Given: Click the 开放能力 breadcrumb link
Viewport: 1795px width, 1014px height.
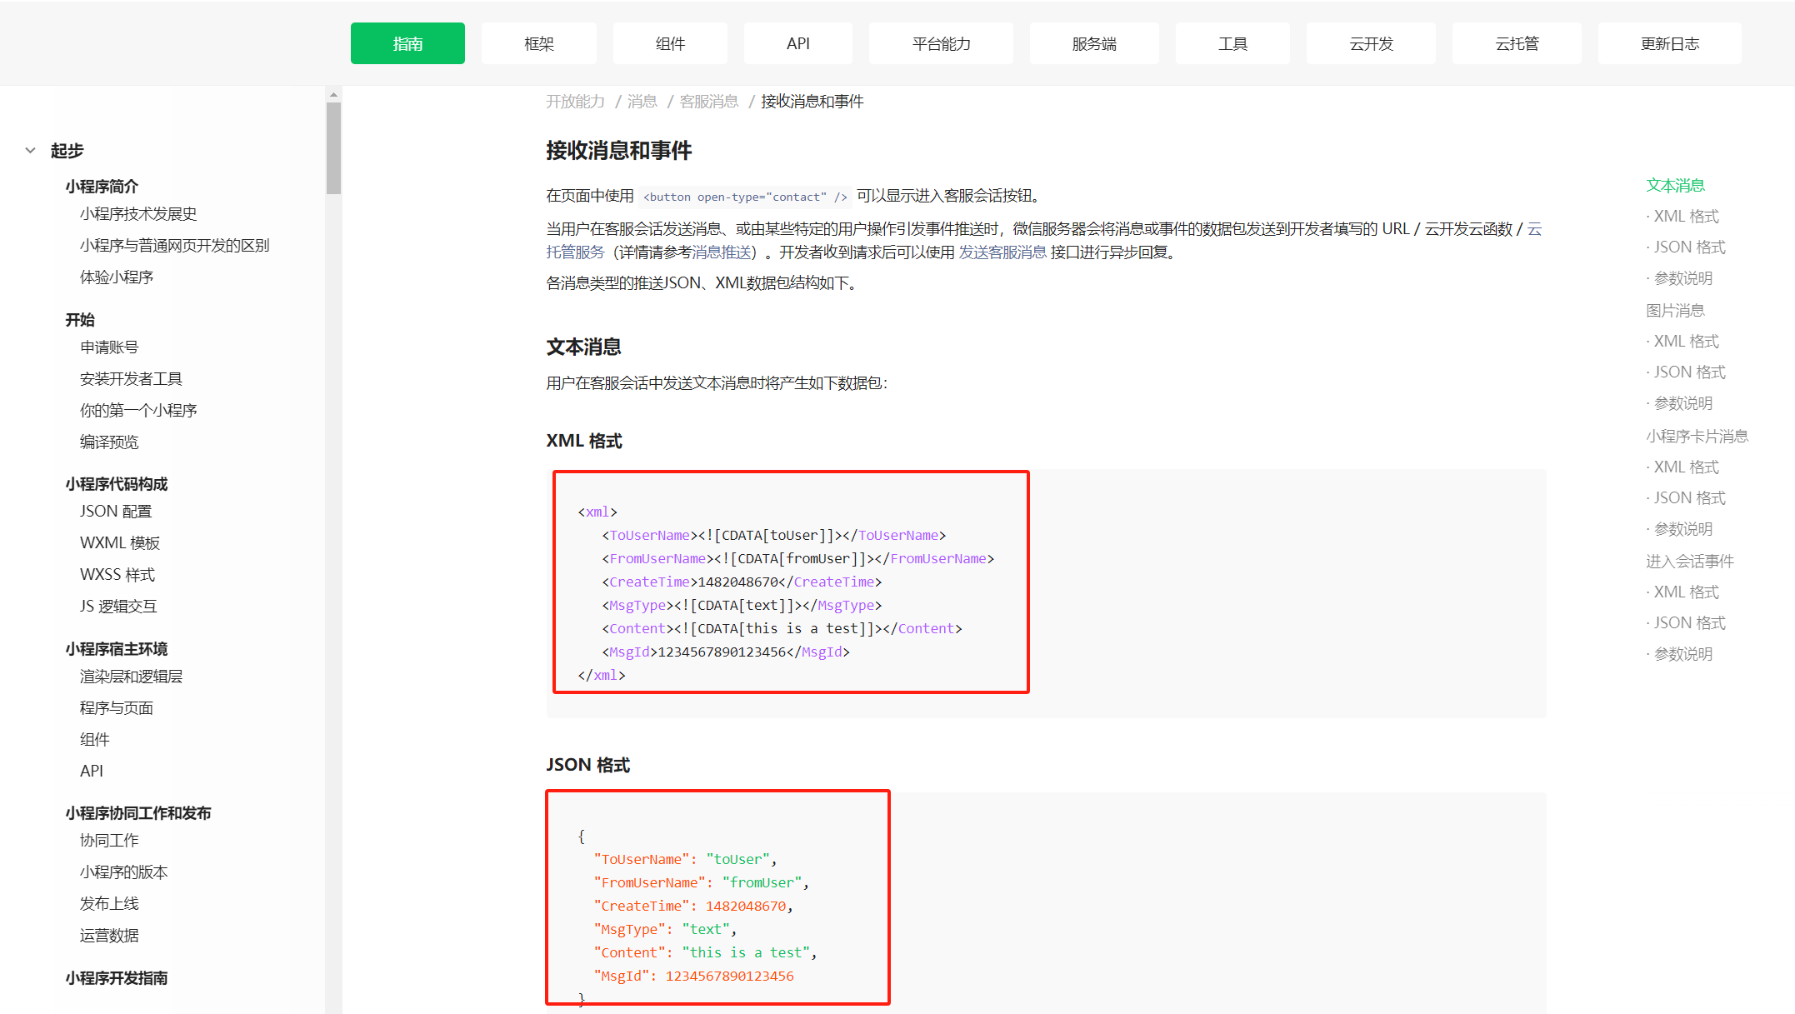Looking at the screenshot, I should 575,102.
